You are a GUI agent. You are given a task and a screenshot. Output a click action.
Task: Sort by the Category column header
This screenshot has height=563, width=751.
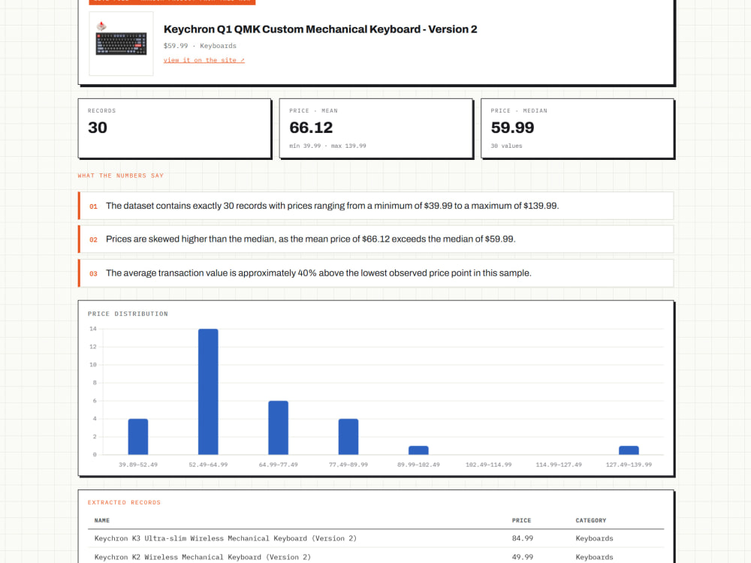point(591,520)
